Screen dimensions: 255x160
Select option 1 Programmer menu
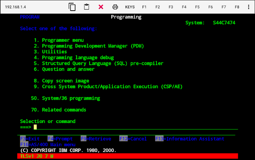pyautogui.click(x=59, y=40)
